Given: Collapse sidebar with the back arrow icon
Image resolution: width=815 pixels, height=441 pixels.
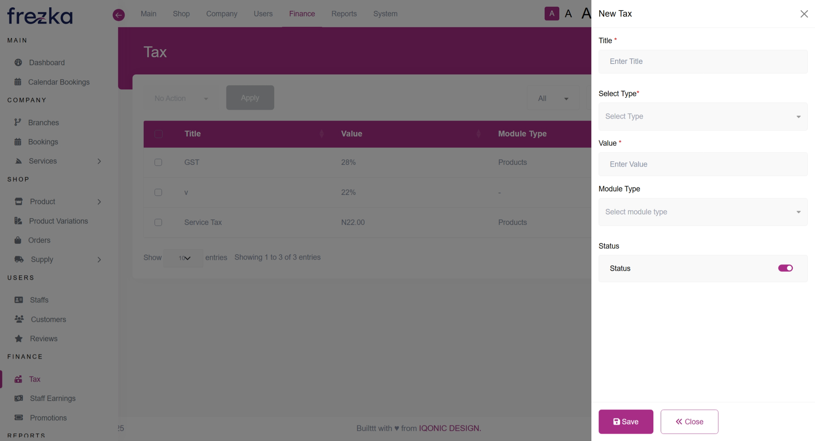Looking at the screenshot, I should pos(119,15).
